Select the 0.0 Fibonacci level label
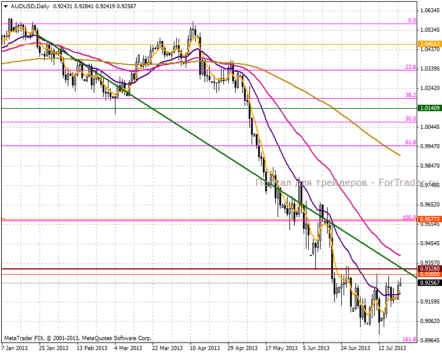This screenshot has width=442, height=353. tap(412, 21)
